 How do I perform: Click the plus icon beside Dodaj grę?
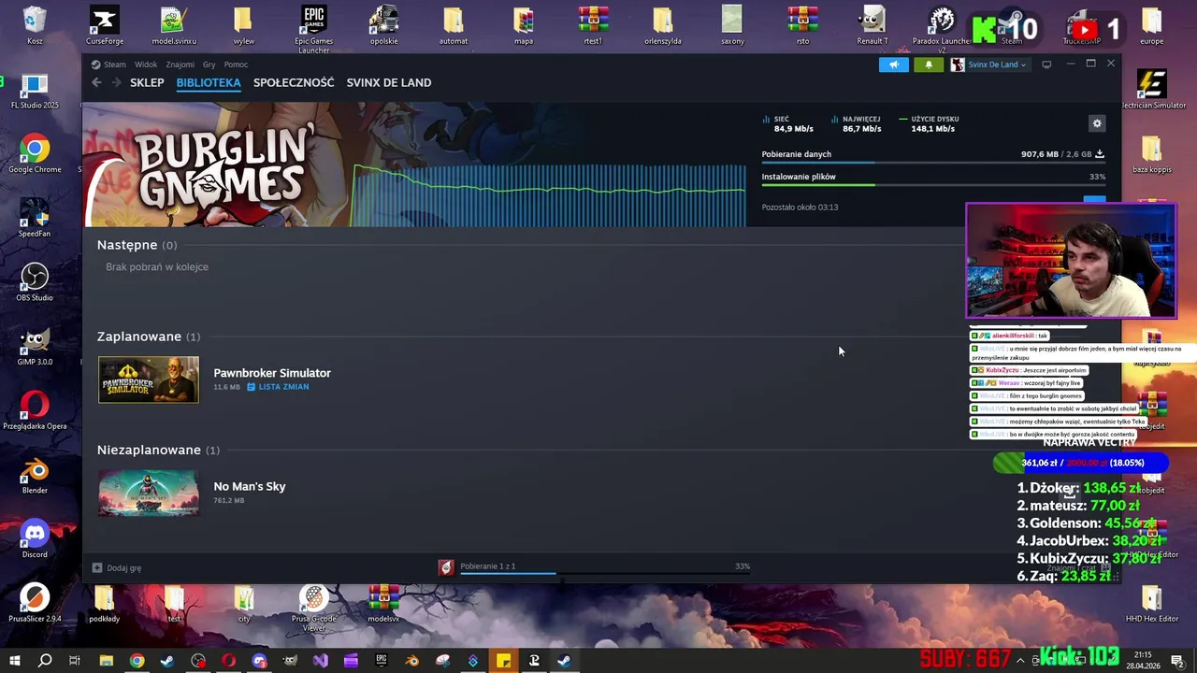96,567
